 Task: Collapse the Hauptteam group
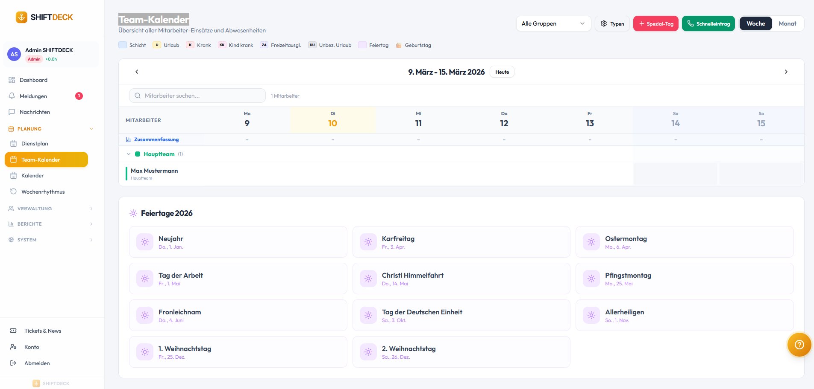click(x=129, y=154)
